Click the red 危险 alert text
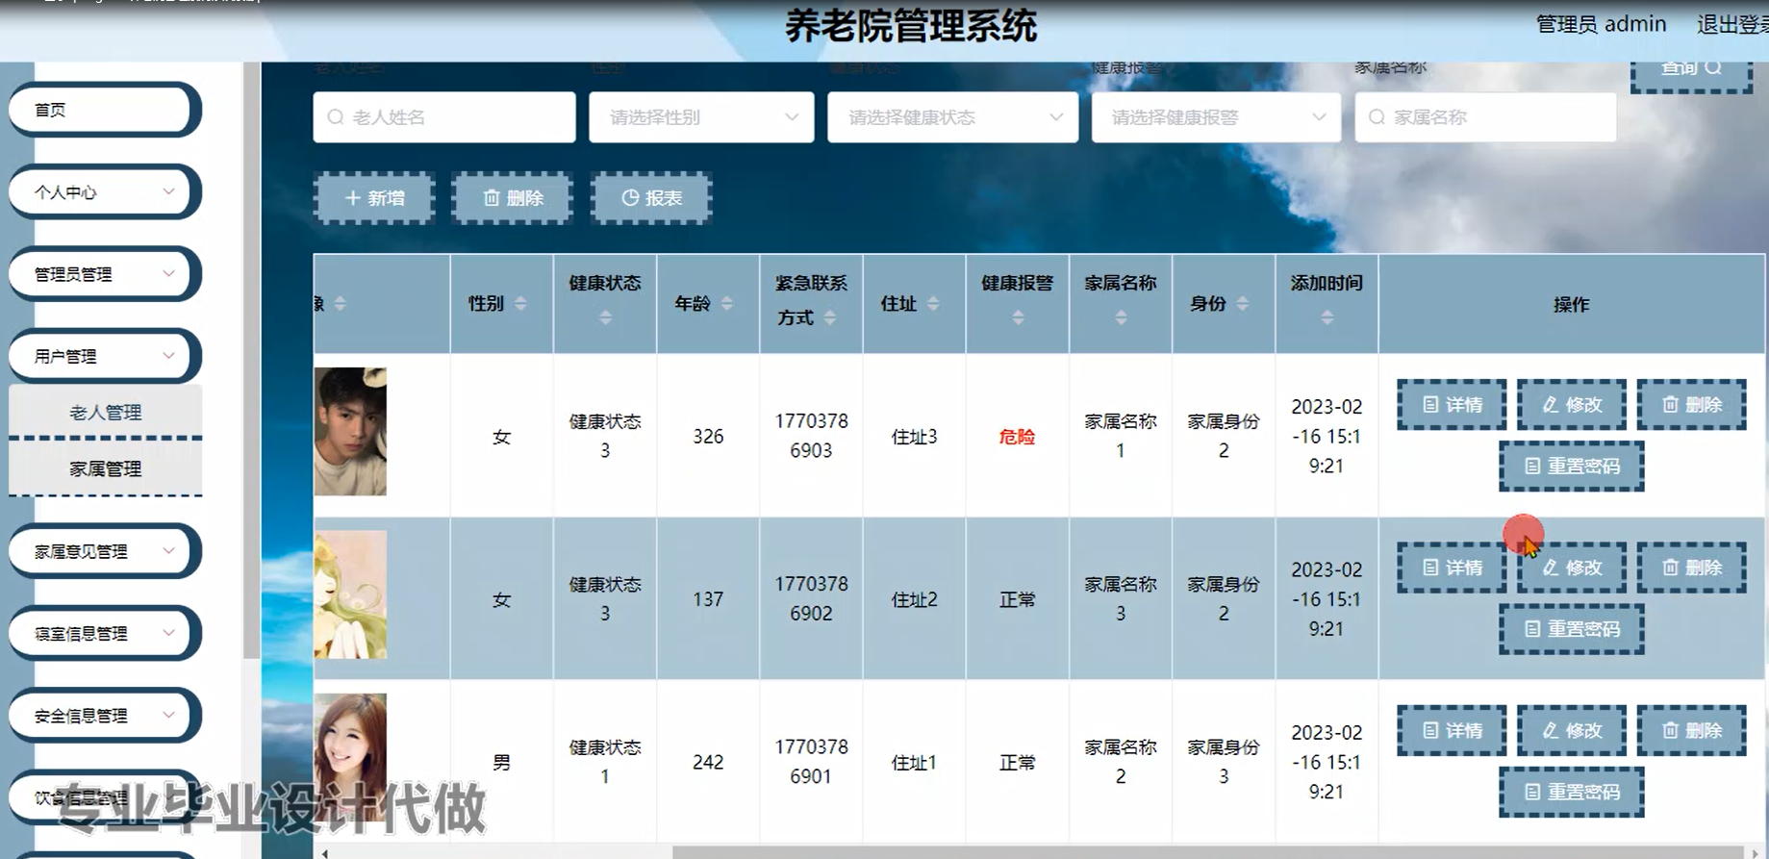The height and width of the screenshot is (859, 1769). (x=1017, y=437)
